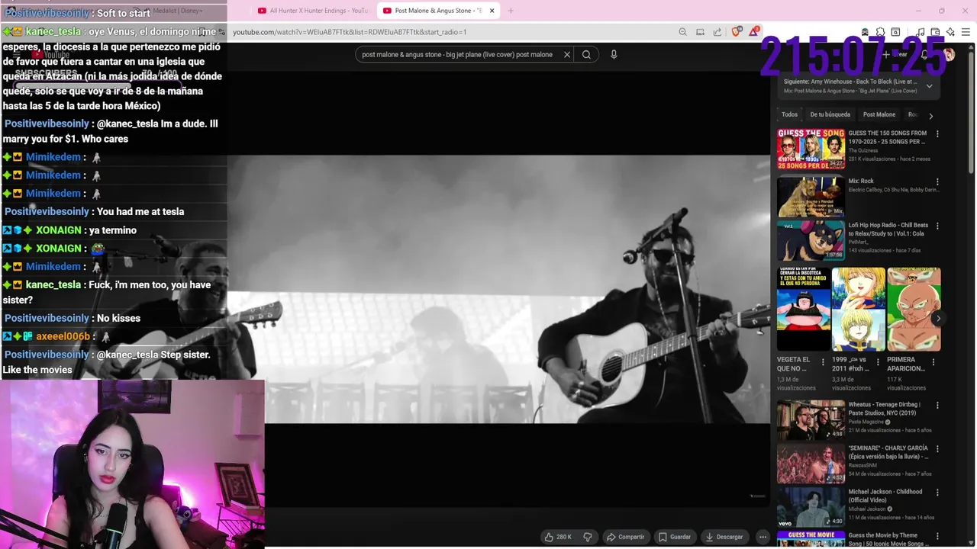Viewport: 977px width, 549px height.
Task: Select the Todos filter chip
Action: [x=789, y=114]
